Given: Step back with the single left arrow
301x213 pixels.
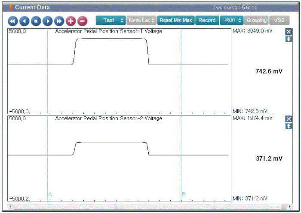Looking at the screenshot, I should (x=25, y=21).
